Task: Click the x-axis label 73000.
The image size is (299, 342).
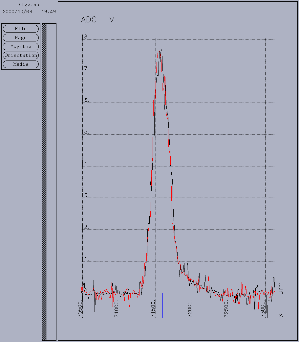Action: click(x=263, y=309)
